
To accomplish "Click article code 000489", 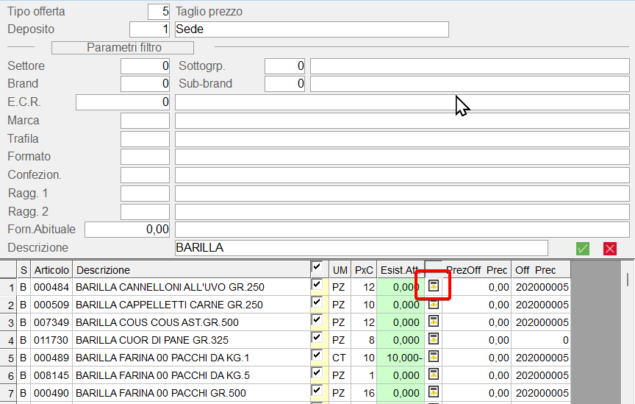I will (51, 358).
